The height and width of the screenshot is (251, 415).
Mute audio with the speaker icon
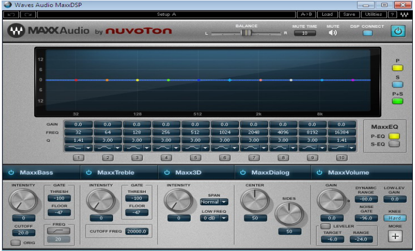coord(332,33)
